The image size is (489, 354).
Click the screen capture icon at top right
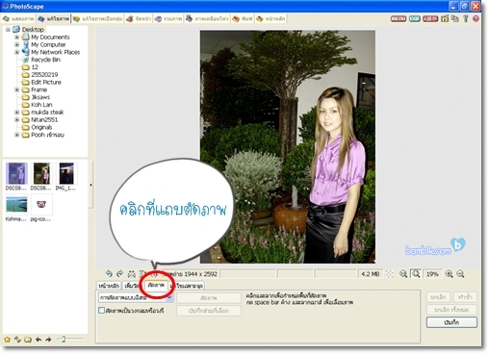[445, 19]
